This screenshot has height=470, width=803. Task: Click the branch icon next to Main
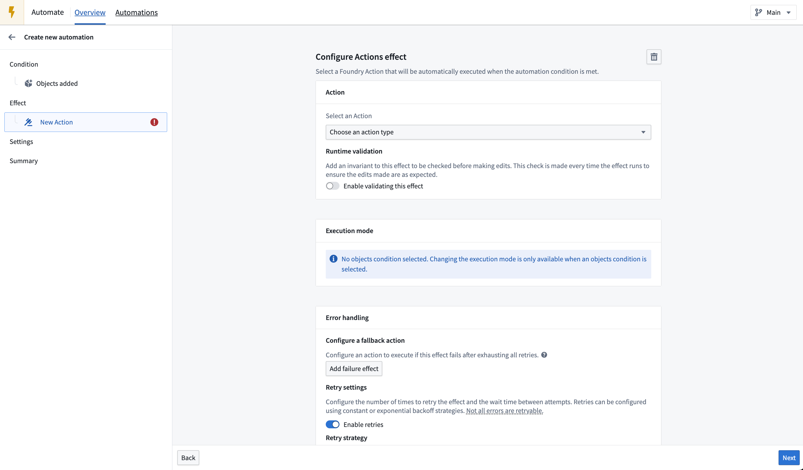click(x=758, y=12)
